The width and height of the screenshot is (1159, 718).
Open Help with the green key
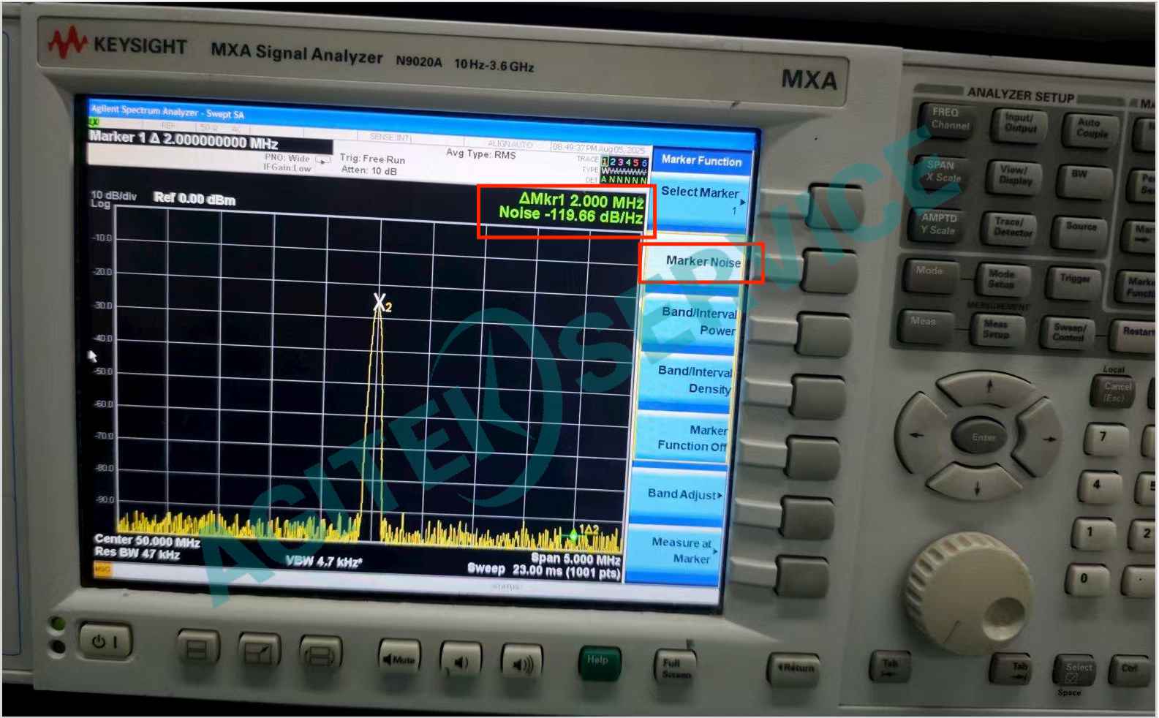599,662
